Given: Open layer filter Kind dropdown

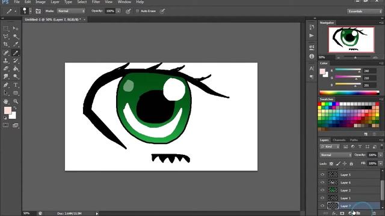Looking at the screenshot, I should (x=330, y=146).
